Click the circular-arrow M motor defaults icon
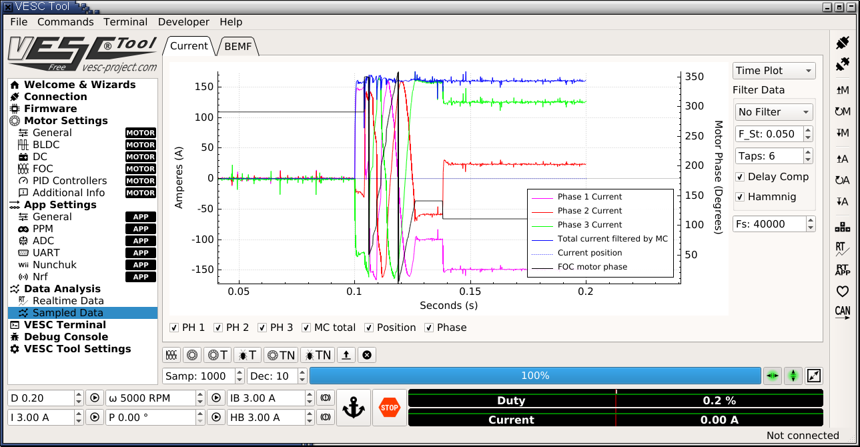The height and width of the screenshot is (447, 860). [843, 111]
